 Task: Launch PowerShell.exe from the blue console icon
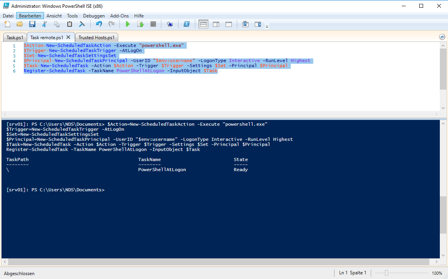tap(187, 24)
